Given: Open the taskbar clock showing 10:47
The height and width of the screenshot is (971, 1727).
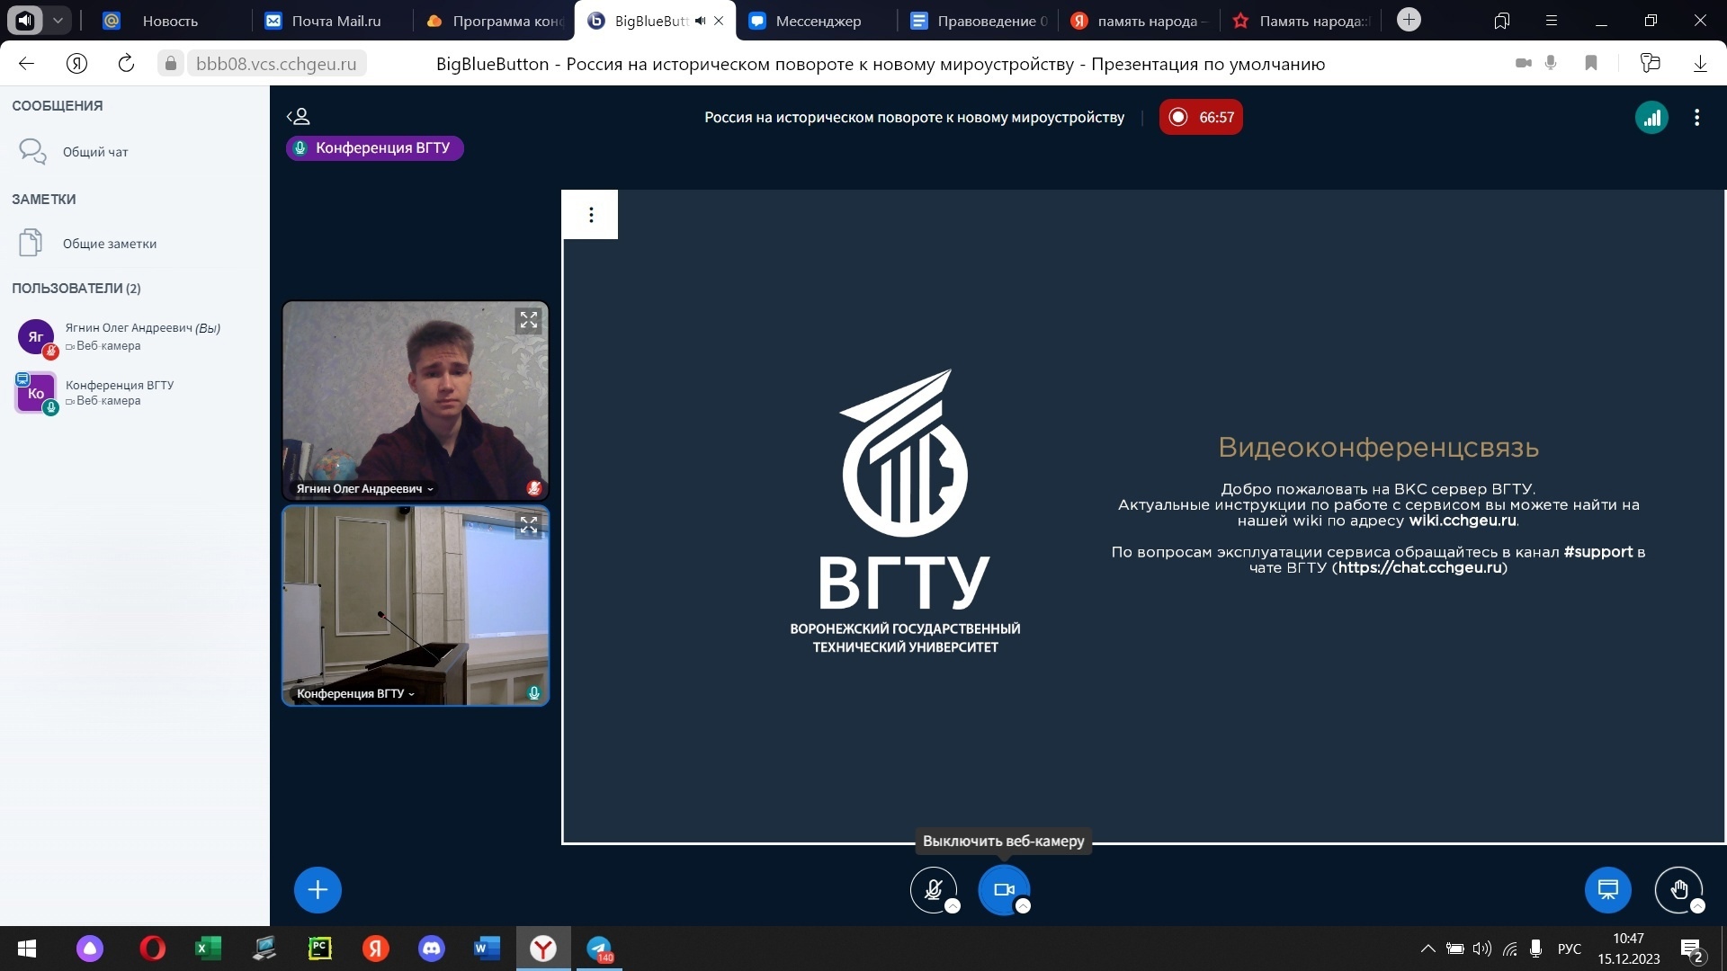Looking at the screenshot, I should click(1629, 949).
